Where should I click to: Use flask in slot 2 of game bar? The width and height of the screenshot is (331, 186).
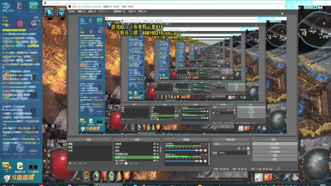pos(104,176)
